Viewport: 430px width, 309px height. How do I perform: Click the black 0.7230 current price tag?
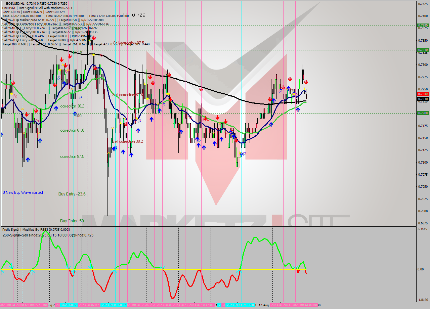coord(423,99)
